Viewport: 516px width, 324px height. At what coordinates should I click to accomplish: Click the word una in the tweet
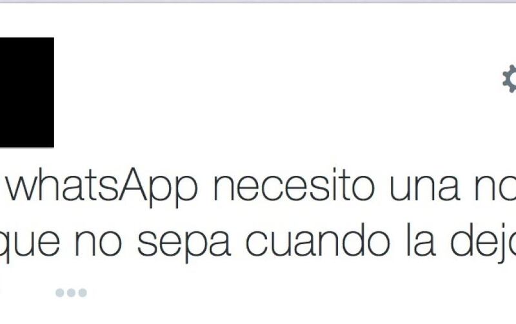425,189
